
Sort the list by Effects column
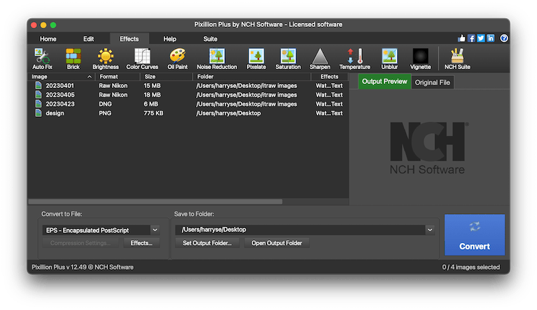[x=330, y=76]
